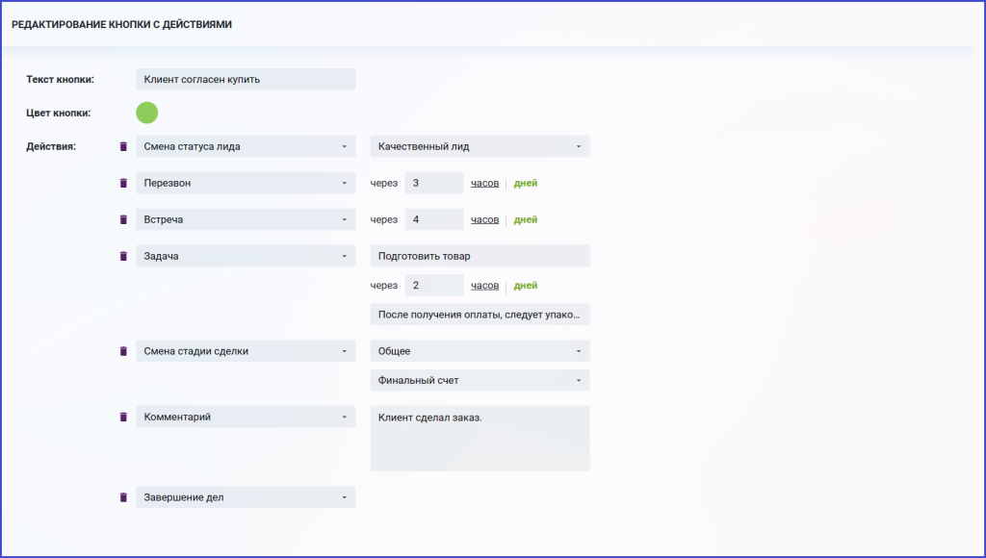Open the 'Смена статуса лида' action dropdown

coord(246,146)
